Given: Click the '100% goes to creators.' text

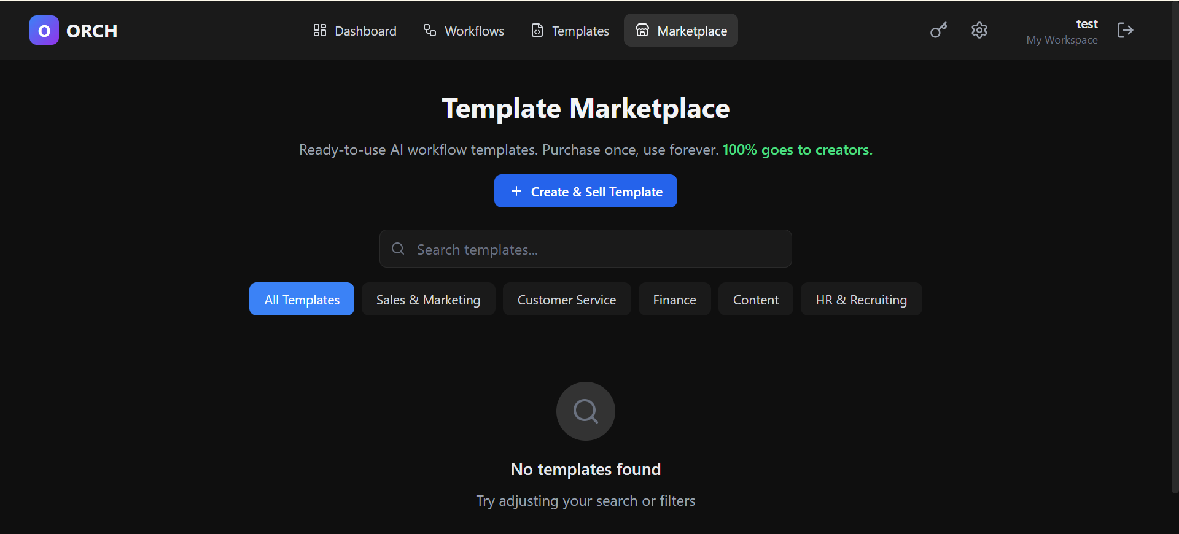Looking at the screenshot, I should (797, 150).
